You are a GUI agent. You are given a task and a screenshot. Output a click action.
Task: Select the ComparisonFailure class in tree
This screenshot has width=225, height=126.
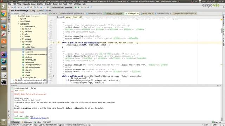tap(34, 65)
